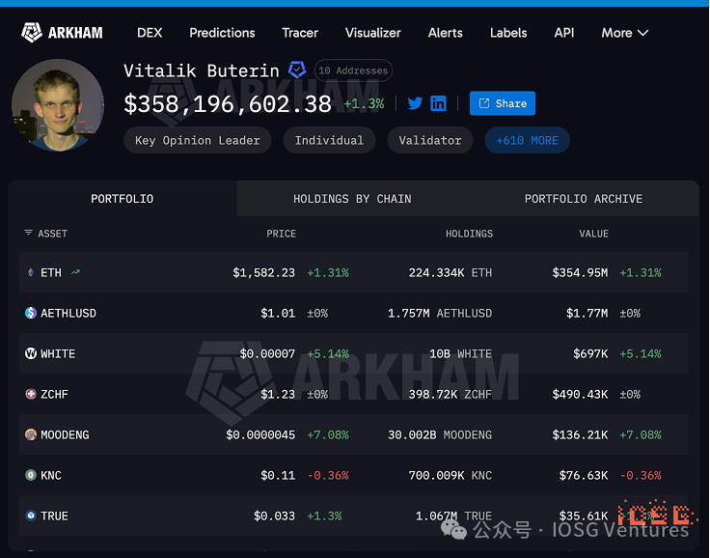The width and height of the screenshot is (710, 558).
Task: Open the LinkedIn icon link
Action: (438, 103)
